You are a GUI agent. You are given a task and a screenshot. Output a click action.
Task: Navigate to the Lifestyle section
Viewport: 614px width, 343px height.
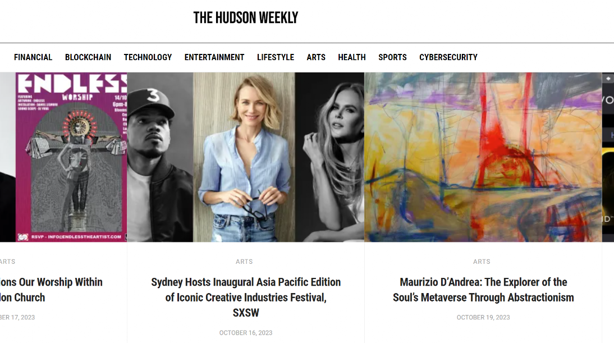275,57
